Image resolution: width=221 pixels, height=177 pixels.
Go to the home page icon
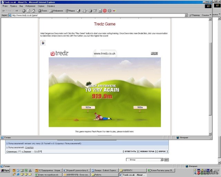tap(33, 11)
